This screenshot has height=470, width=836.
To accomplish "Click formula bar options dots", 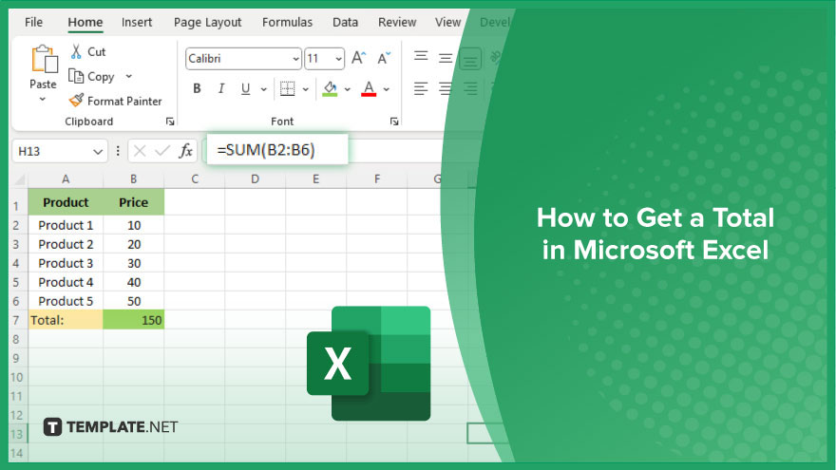I will pyautogui.click(x=118, y=151).
